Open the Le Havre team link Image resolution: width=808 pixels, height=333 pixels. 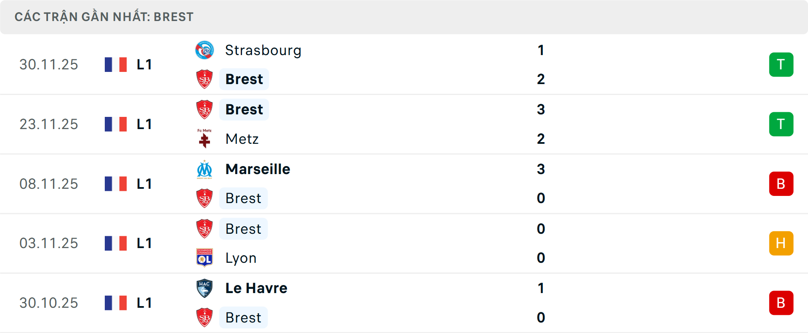point(256,288)
